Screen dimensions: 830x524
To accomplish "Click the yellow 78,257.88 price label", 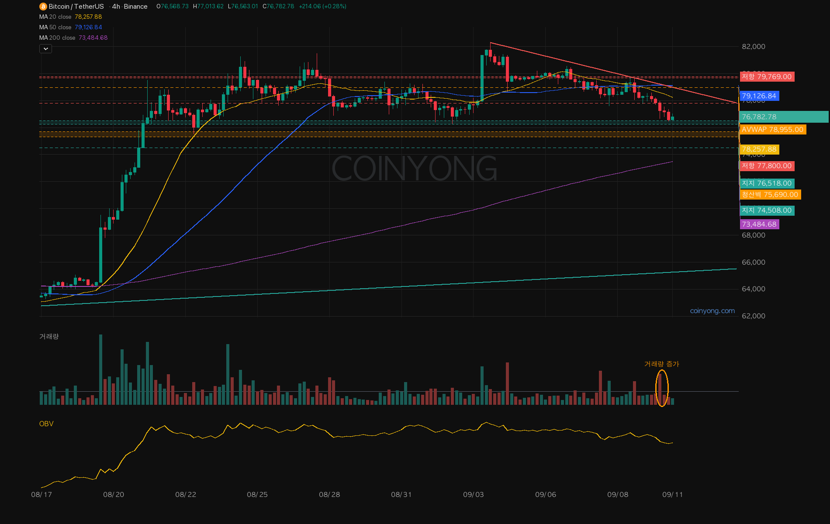I will click(x=759, y=149).
